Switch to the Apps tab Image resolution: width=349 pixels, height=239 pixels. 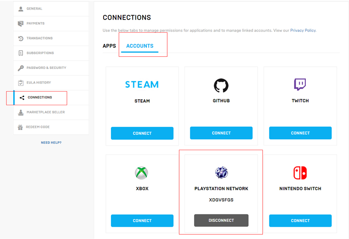[x=109, y=46]
